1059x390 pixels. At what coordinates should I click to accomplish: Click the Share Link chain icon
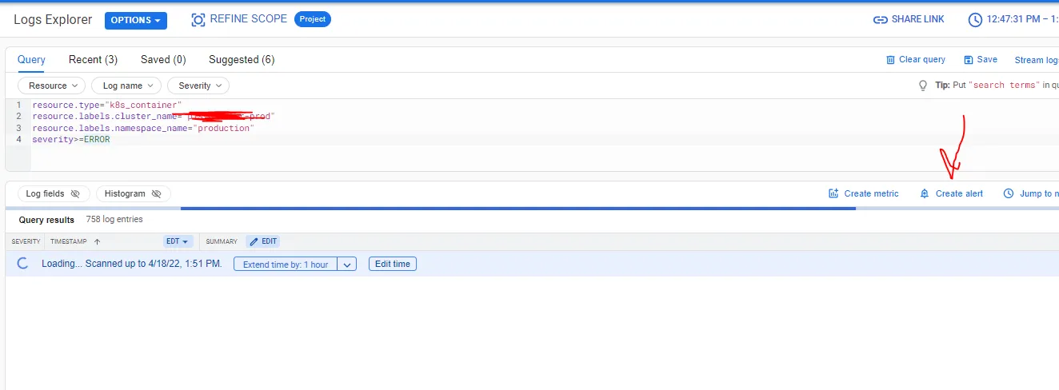pos(880,20)
